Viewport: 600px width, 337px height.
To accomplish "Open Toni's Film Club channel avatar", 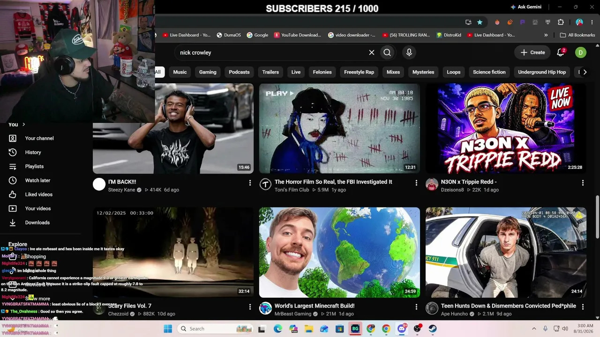I will click(266, 184).
